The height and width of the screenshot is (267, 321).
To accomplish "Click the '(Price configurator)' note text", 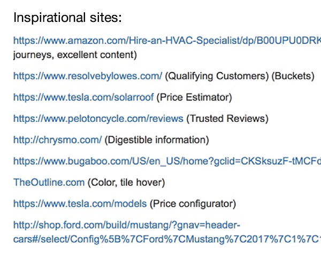I will pyautogui.click(x=193, y=203).
